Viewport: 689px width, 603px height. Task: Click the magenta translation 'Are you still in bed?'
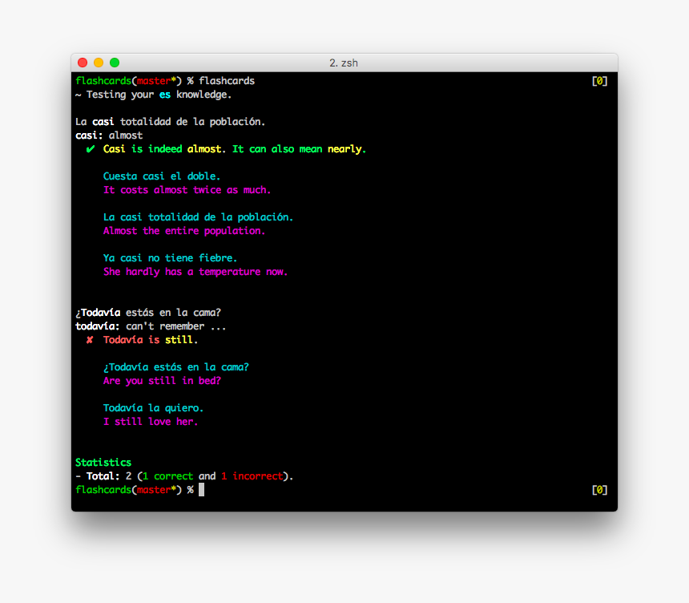162,381
